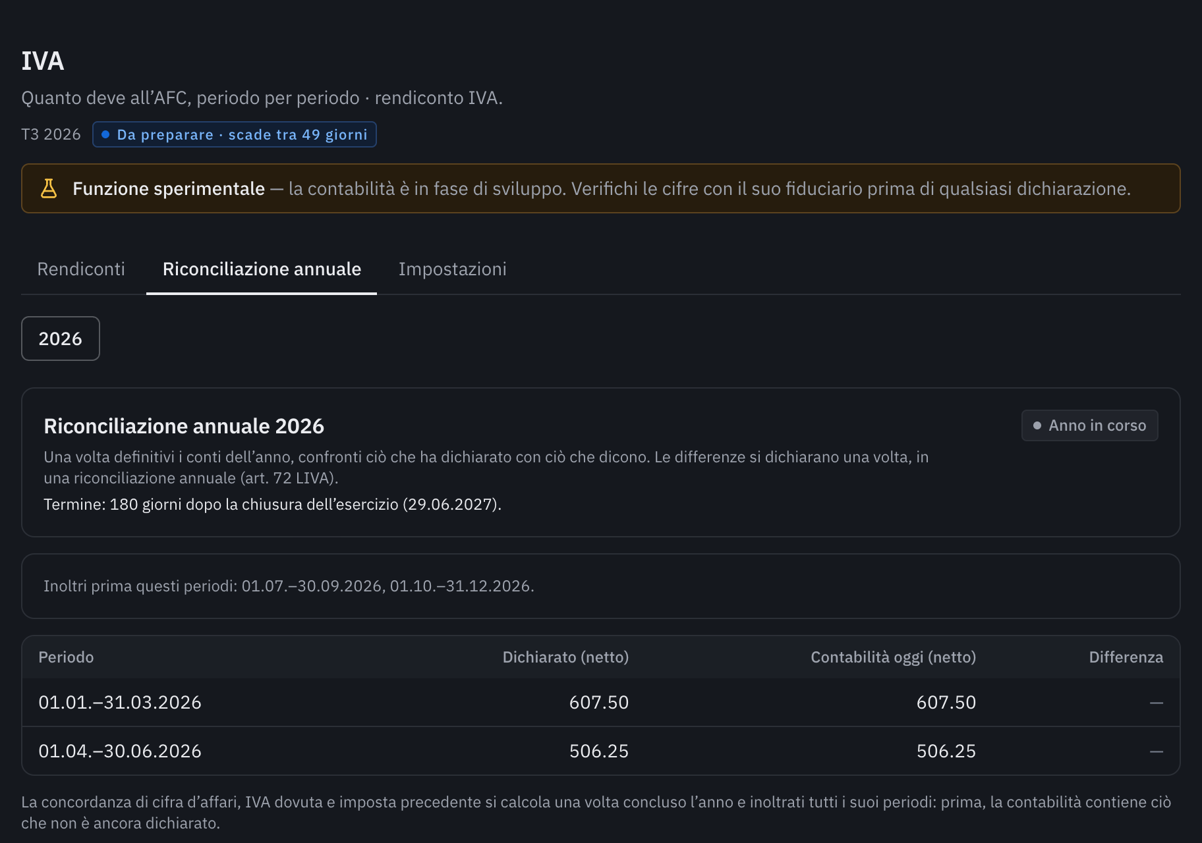Click the 'Contabilità oggi (netto)' column header
This screenshot has width=1202, height=843.
893,657
